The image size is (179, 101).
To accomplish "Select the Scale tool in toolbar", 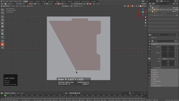I will [3, 23].
